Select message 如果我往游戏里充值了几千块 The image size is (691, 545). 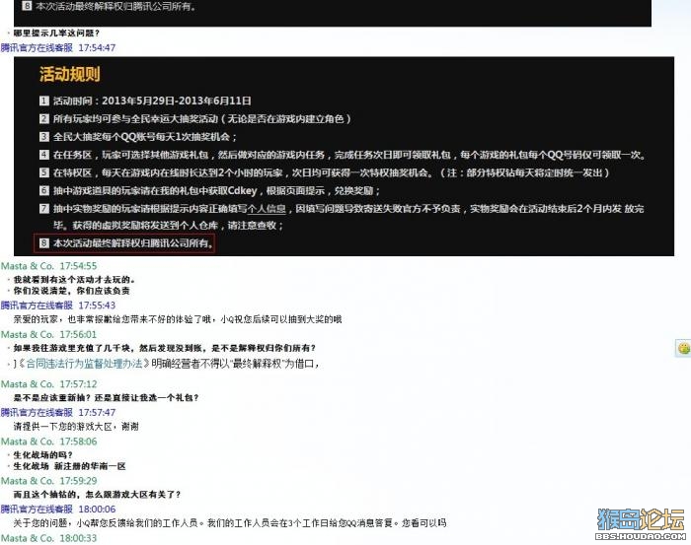(165, 348)
